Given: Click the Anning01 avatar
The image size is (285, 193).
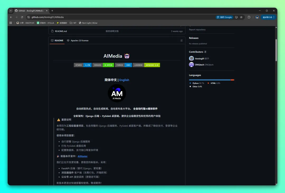Looking at the screenshot, I should tap(191, 58).
